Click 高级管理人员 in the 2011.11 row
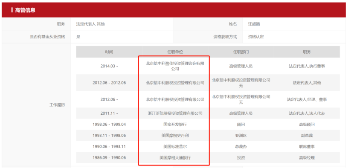Image resolution: width=354 pixels, height=168 pixels. click(x=241, y=113)
